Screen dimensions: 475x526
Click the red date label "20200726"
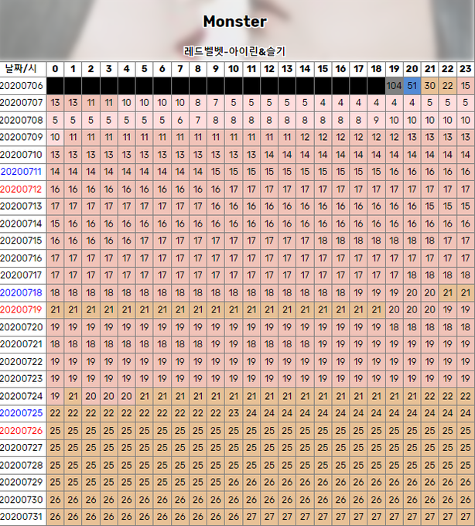[22, 430]
